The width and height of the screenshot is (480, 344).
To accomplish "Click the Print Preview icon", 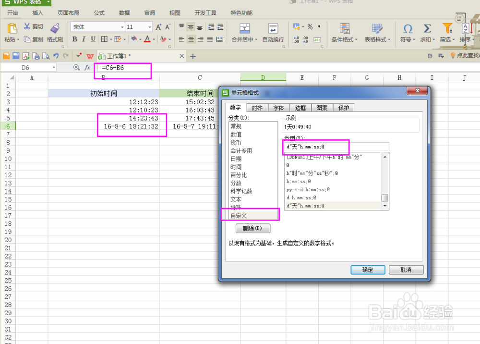I will tap(46, 56).
